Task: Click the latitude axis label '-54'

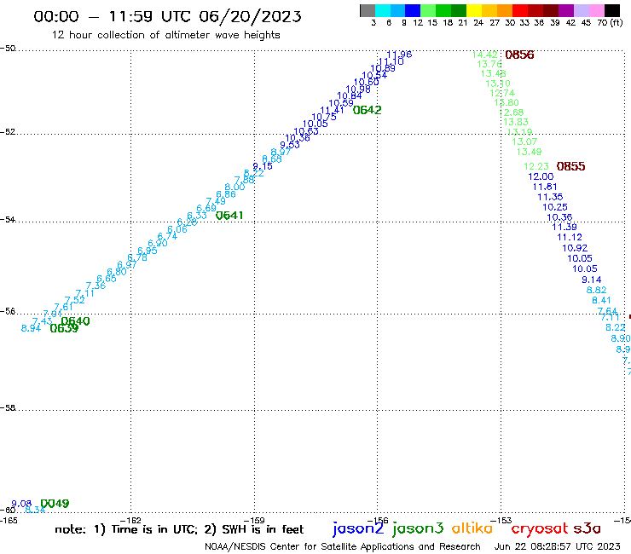Action: tap(8, 220)
